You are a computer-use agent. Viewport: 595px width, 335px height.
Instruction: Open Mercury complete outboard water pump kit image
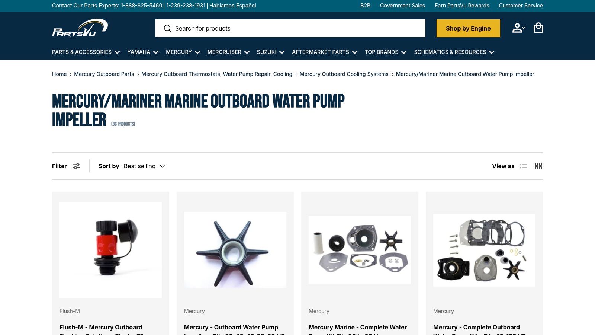click(x=484, y=250)
